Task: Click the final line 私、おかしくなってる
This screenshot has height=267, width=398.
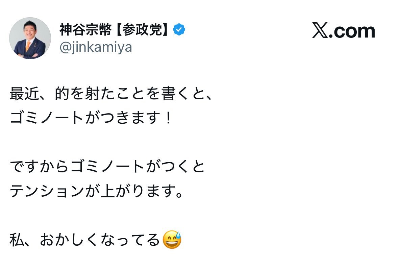Action: [84, 240]
